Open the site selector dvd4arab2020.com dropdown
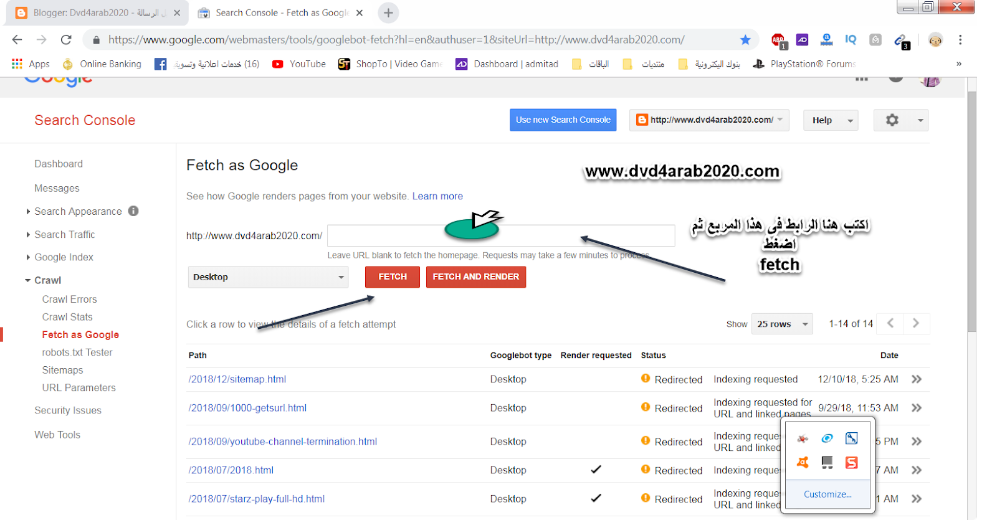This screenshot has height=520, width=997. [x=709, y=120]
